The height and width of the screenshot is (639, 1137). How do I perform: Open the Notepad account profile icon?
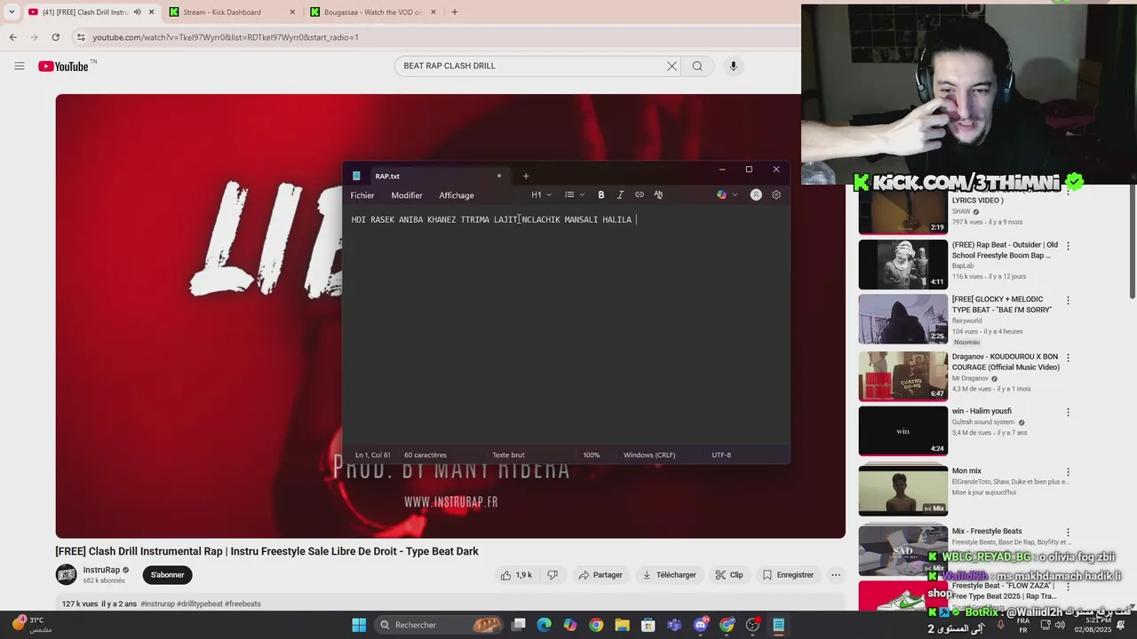point(756,194)
